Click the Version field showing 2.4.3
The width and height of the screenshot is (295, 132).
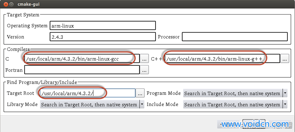103,37
